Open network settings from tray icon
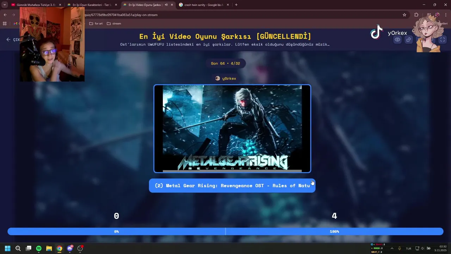 417,248
